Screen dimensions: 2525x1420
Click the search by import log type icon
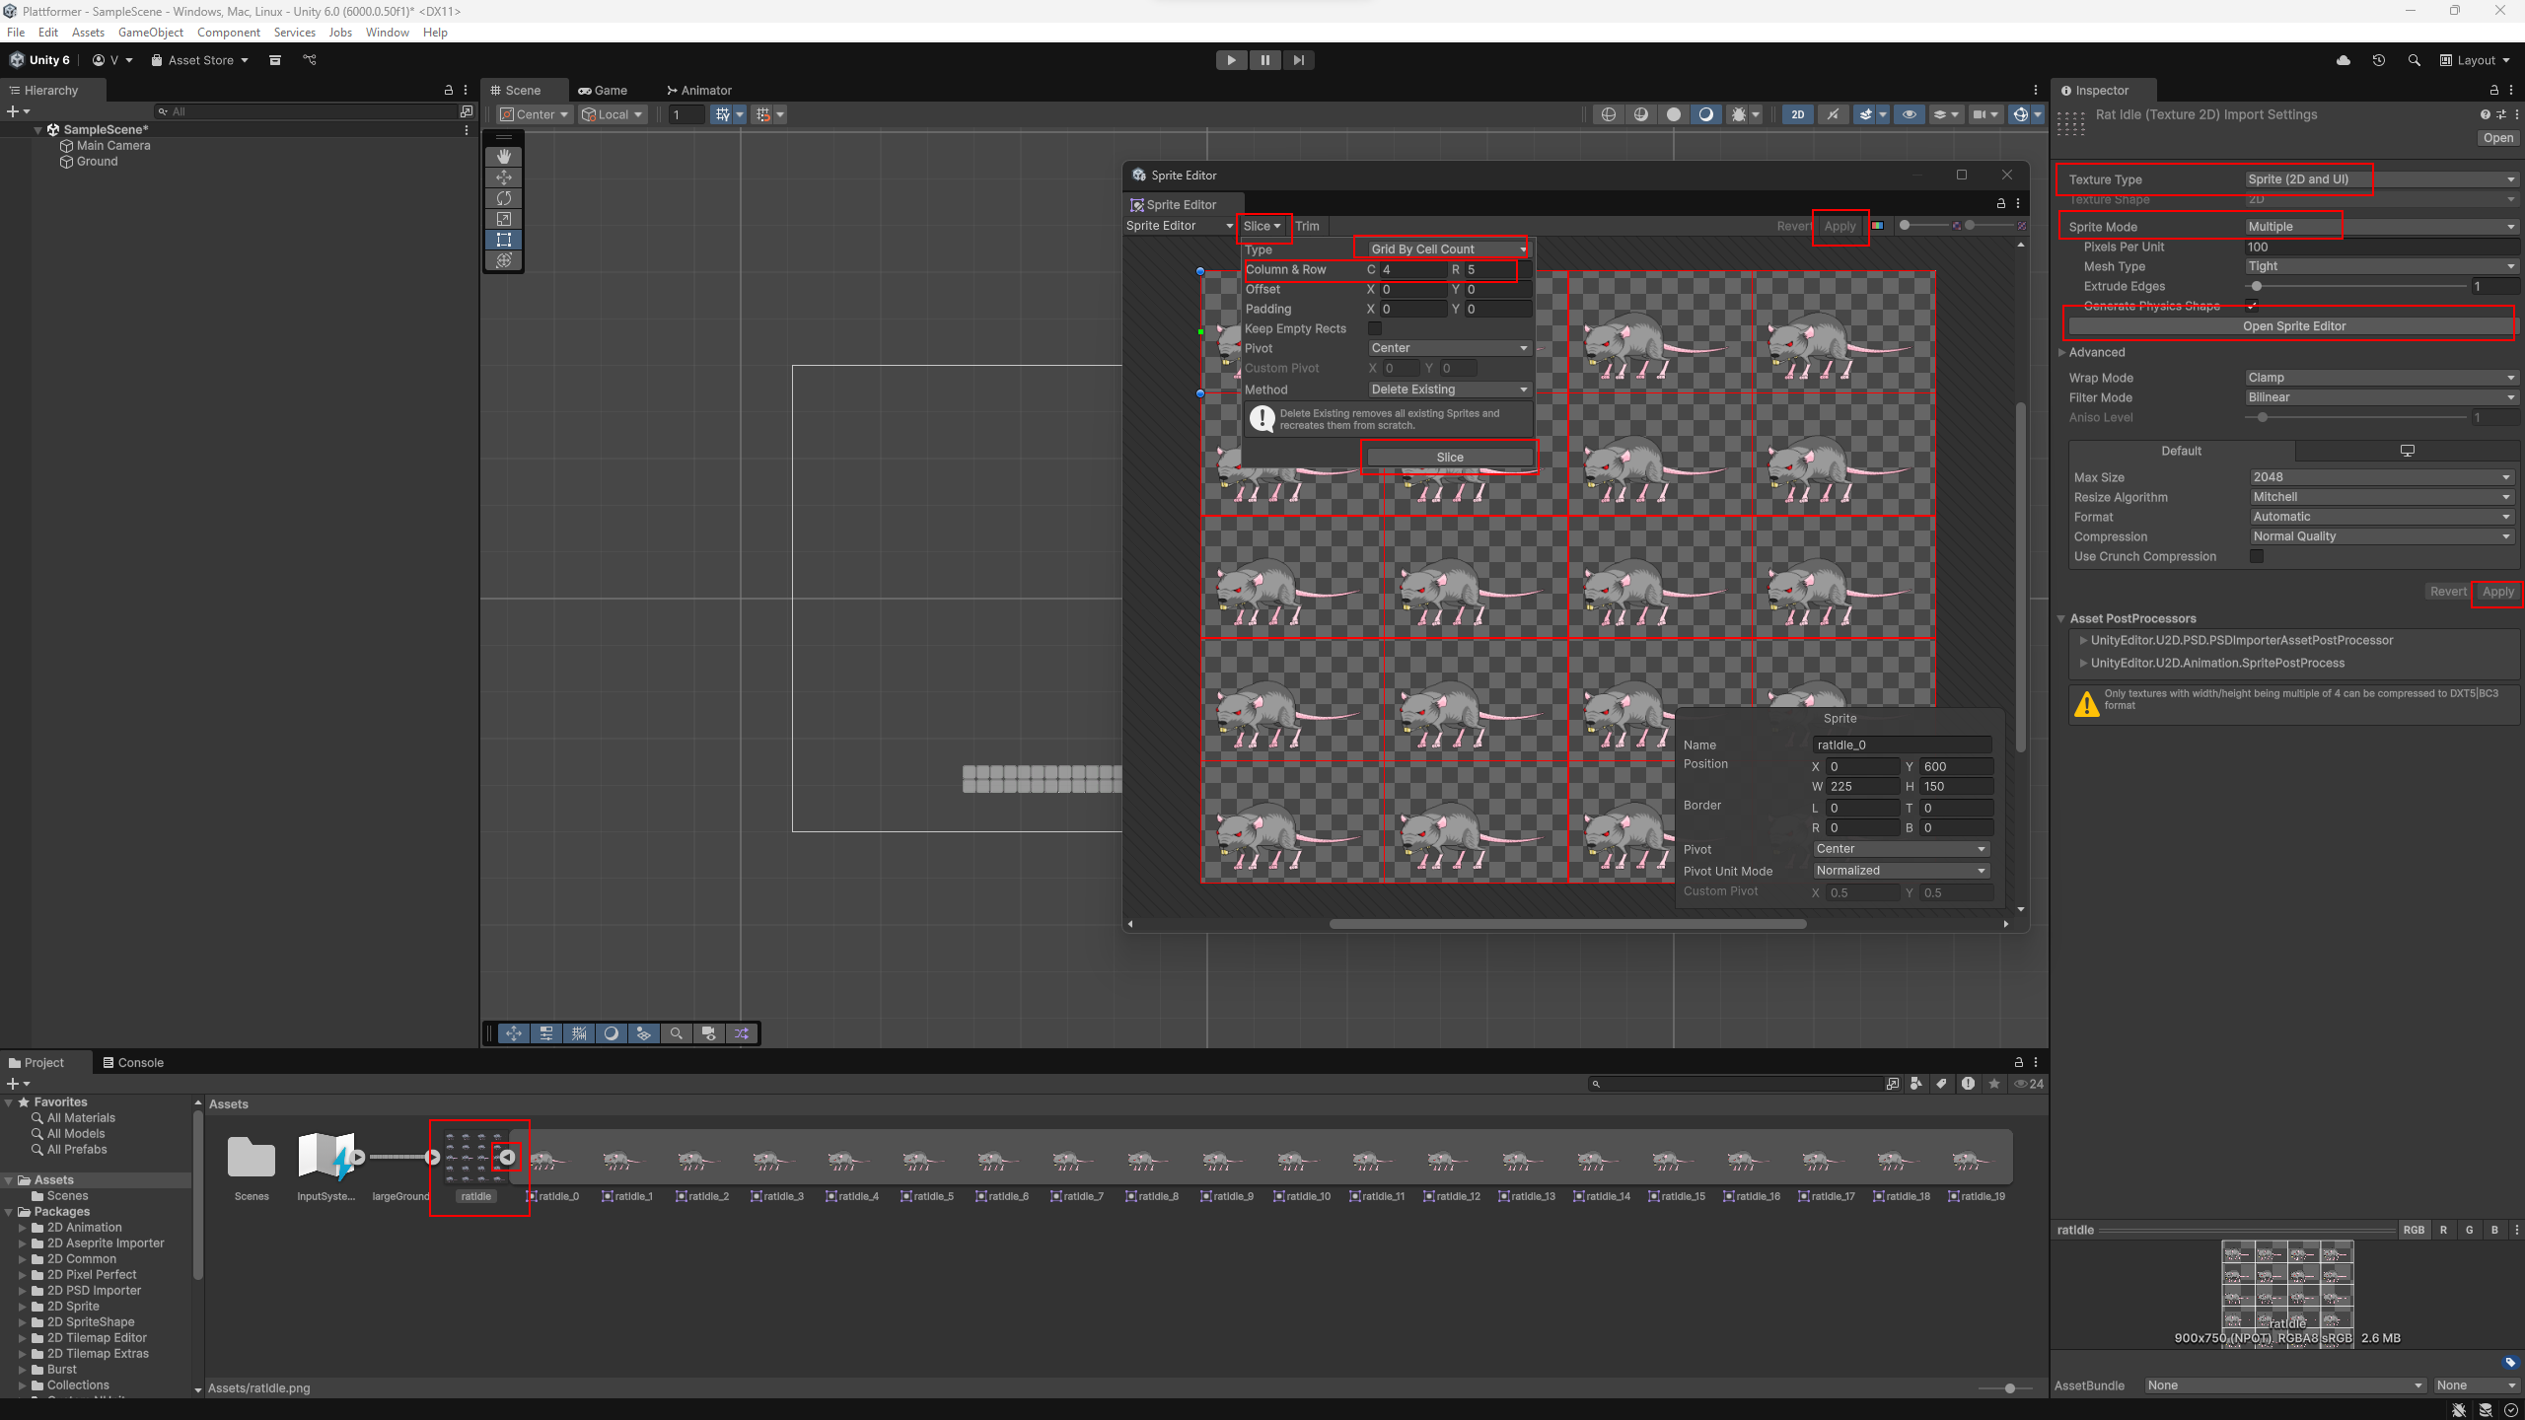[1968, 1084]
